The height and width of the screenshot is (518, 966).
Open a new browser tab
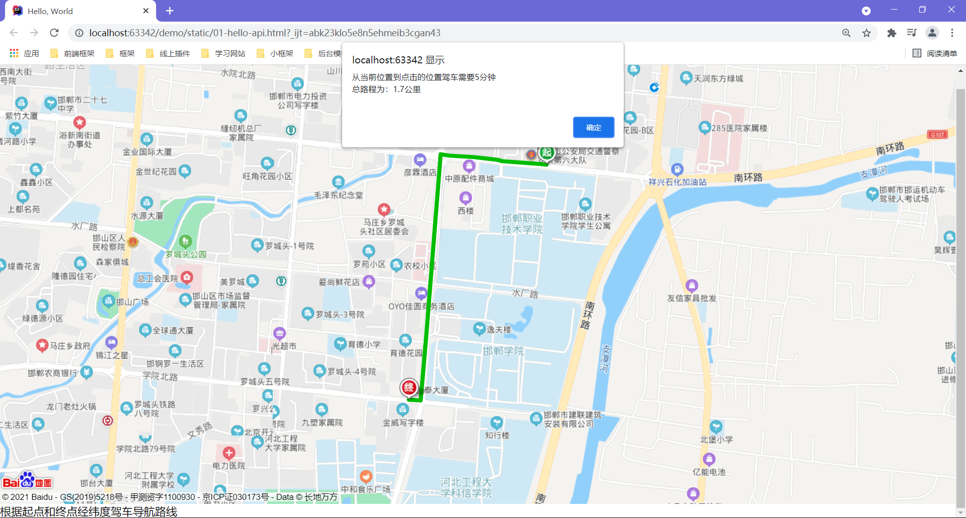pos(170,11)
